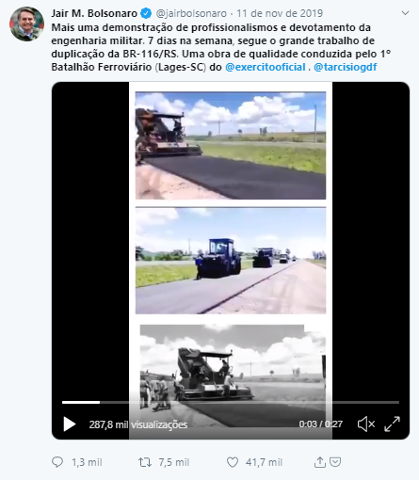
Task: Click the Jair M. Bolsonaro display name
Action: pos(94,13)
